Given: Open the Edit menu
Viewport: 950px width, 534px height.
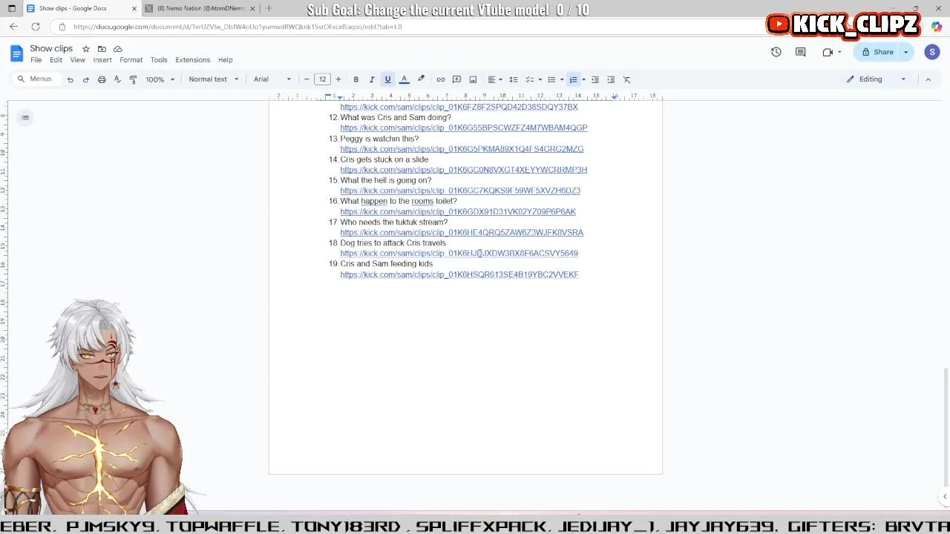Looking at the screenshot, I should point(56,60).
